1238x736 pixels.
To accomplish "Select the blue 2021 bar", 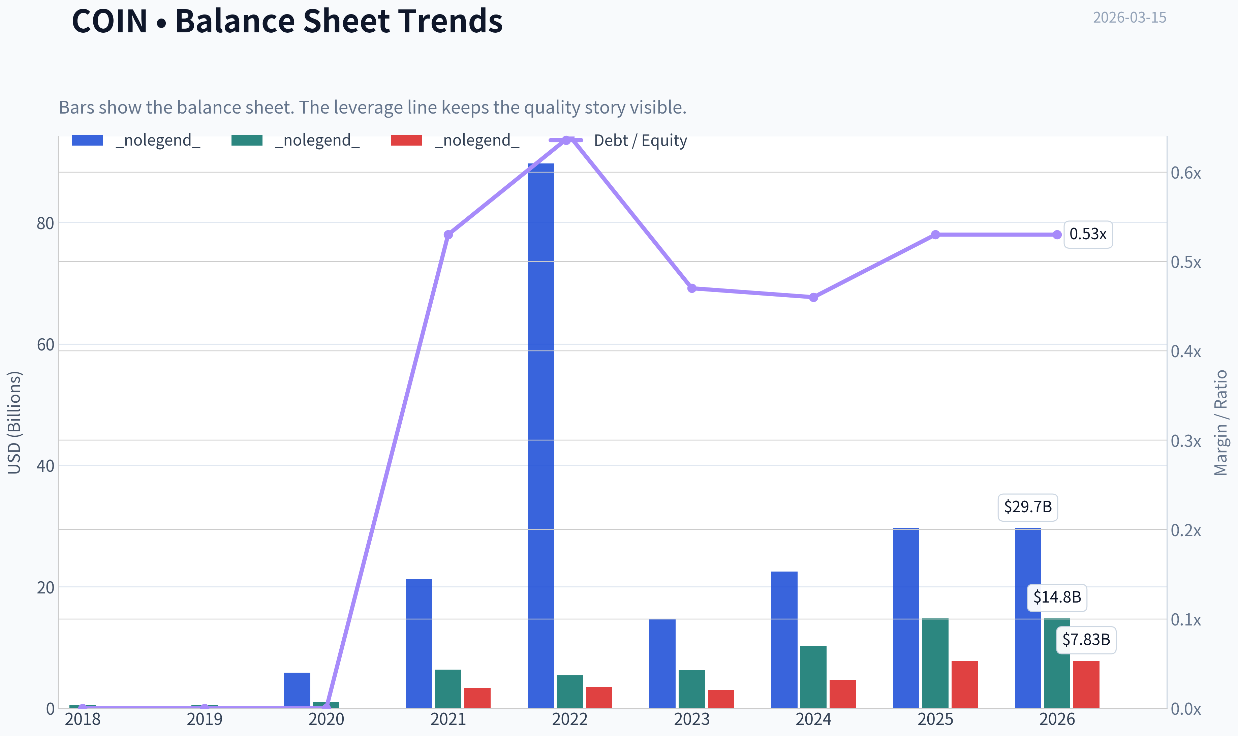I will [x=419, y=643].
